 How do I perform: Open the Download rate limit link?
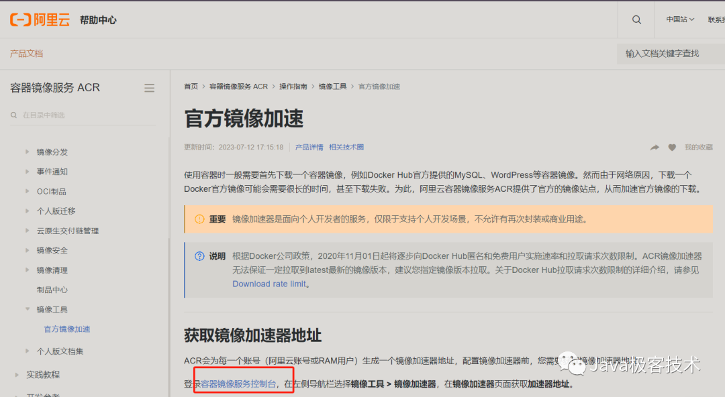(x=269, y=284)
